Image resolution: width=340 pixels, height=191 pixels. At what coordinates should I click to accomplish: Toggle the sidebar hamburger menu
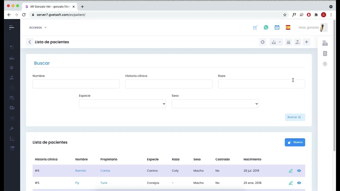(11, 27)
